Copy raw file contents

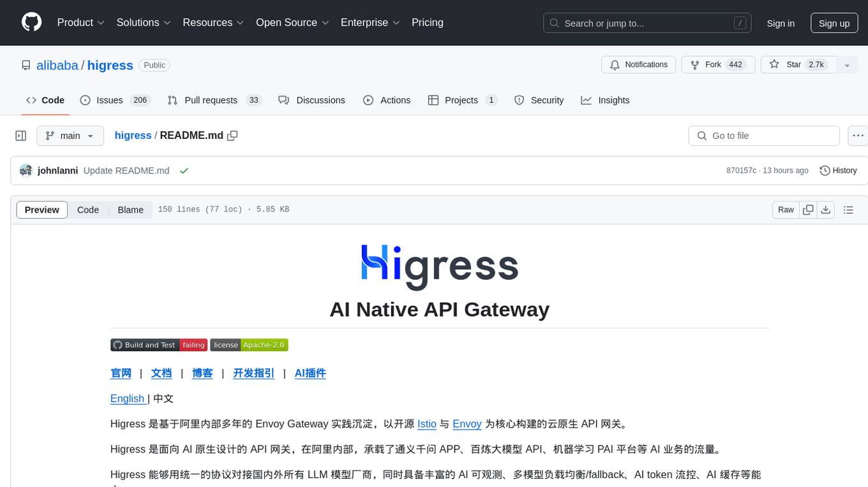[x=808, y=210]
